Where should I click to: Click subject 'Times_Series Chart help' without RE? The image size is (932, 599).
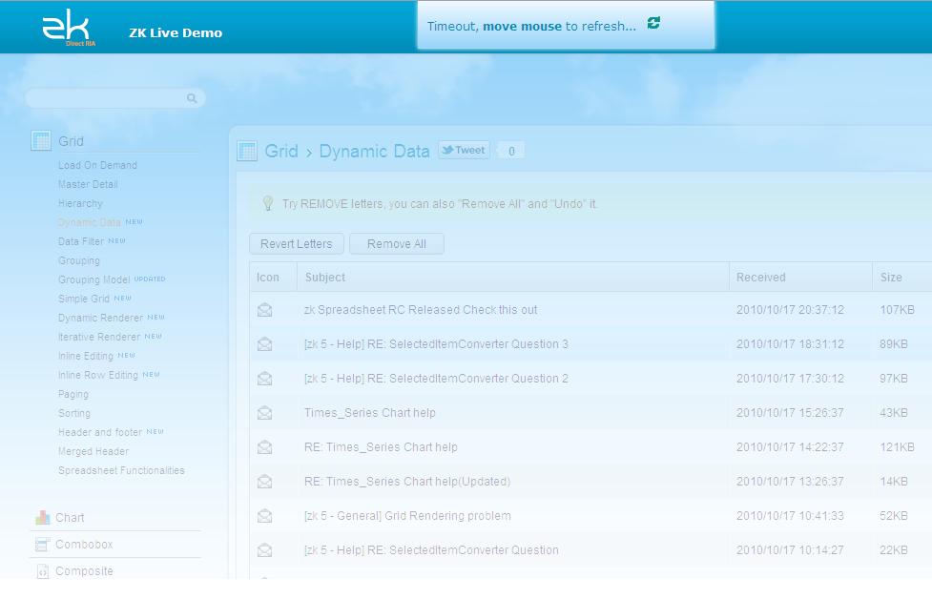(x=370, y=412)
